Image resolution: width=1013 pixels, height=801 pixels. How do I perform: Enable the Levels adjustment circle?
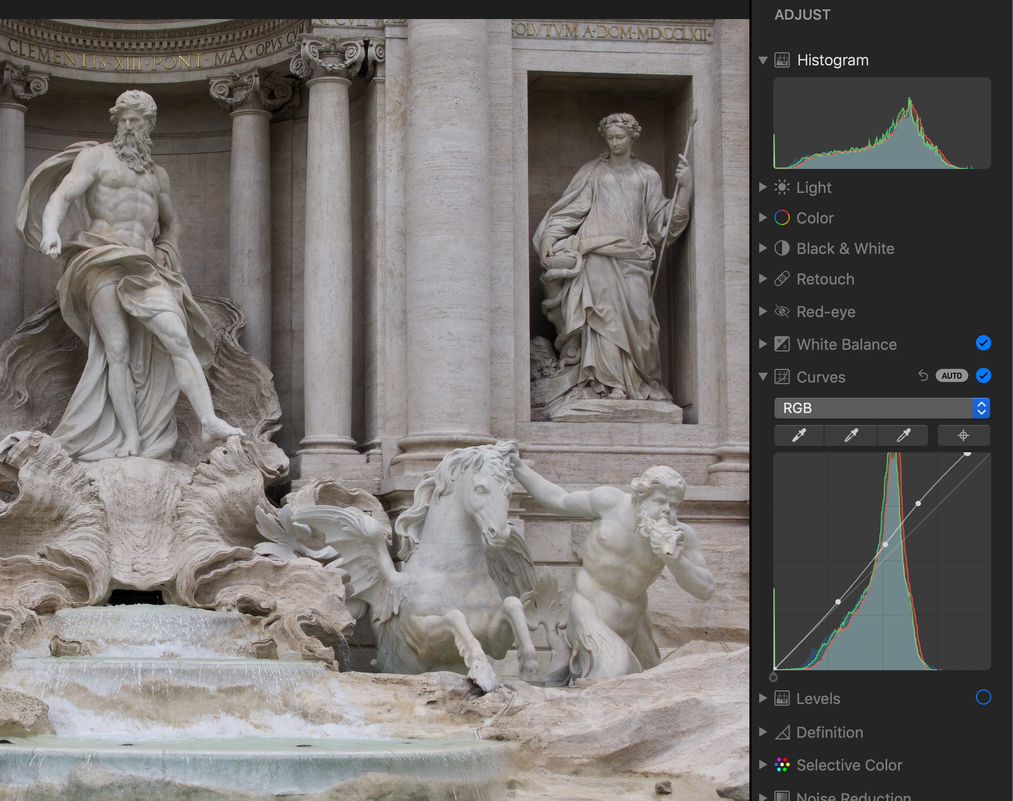[x=983, y=697]
